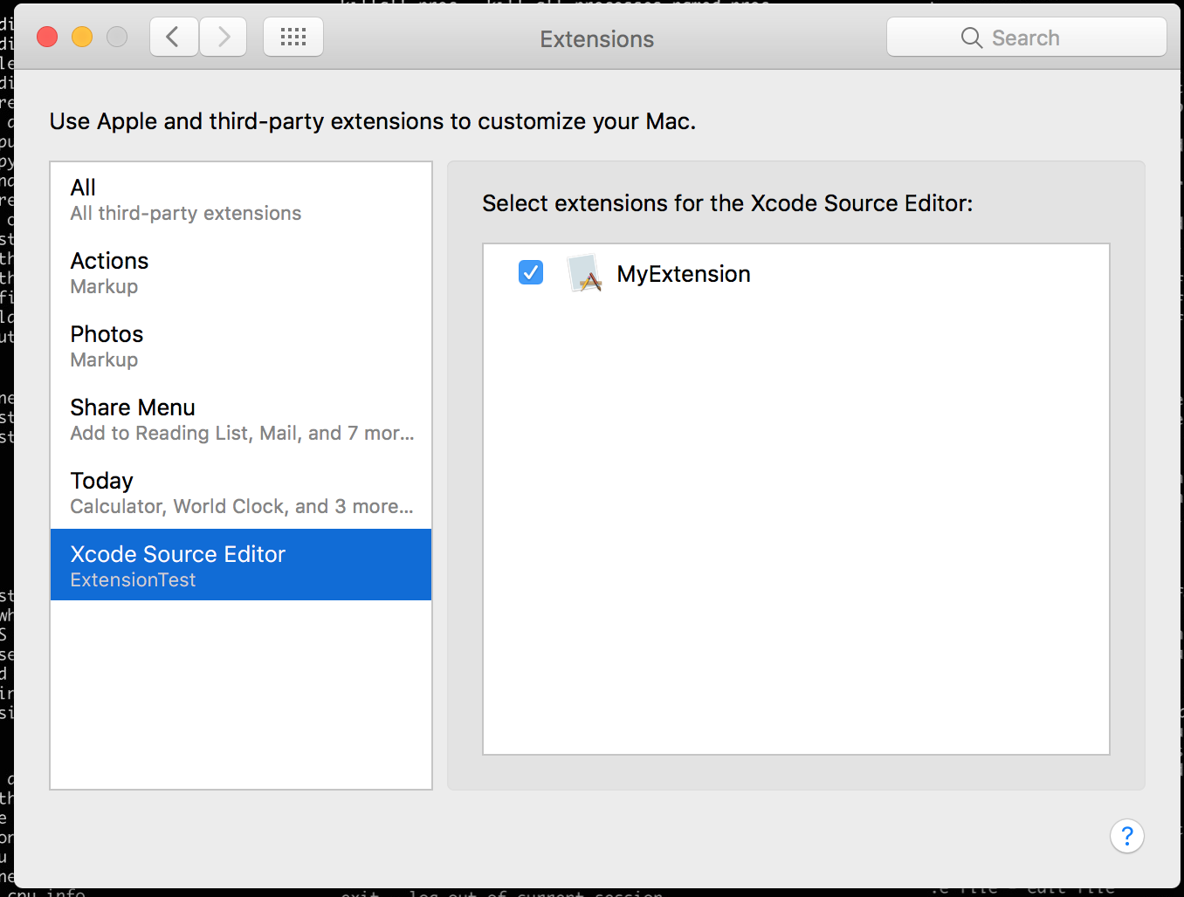Uncheck the MyExtension checkbox

[531, 272]
